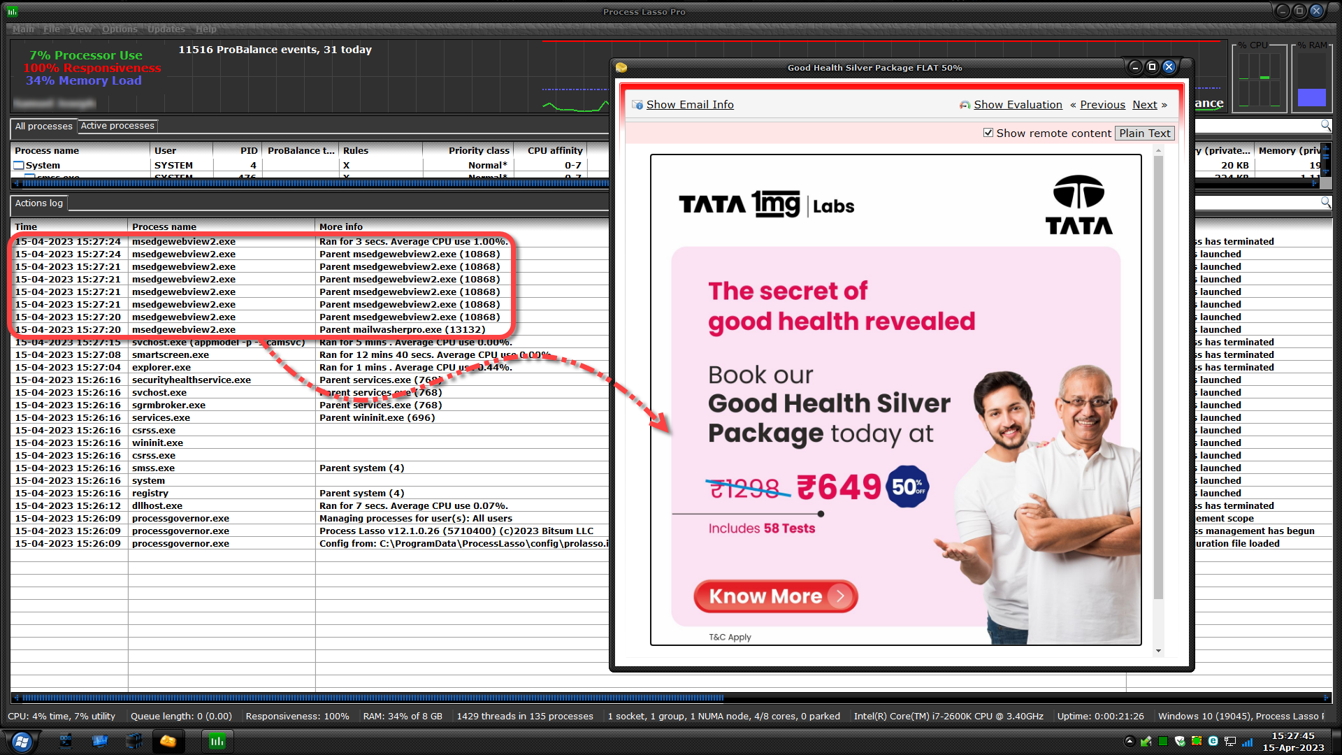
Task: Show hidden system tray icons
Action: 1129,741
